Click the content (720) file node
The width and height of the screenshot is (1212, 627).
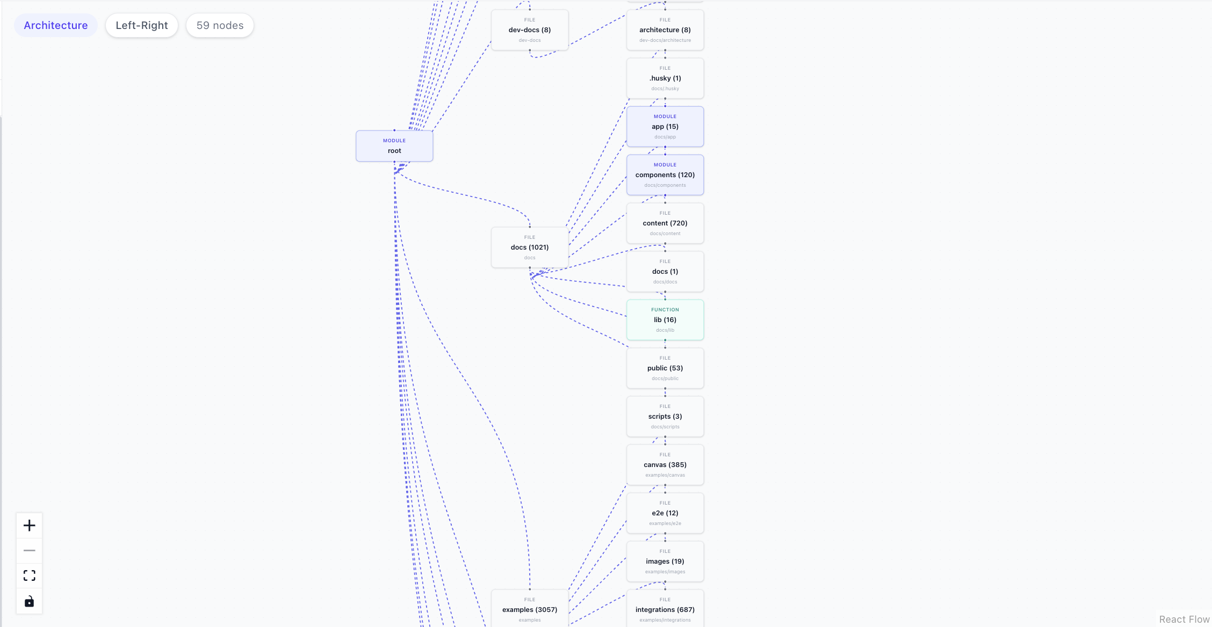665,223
